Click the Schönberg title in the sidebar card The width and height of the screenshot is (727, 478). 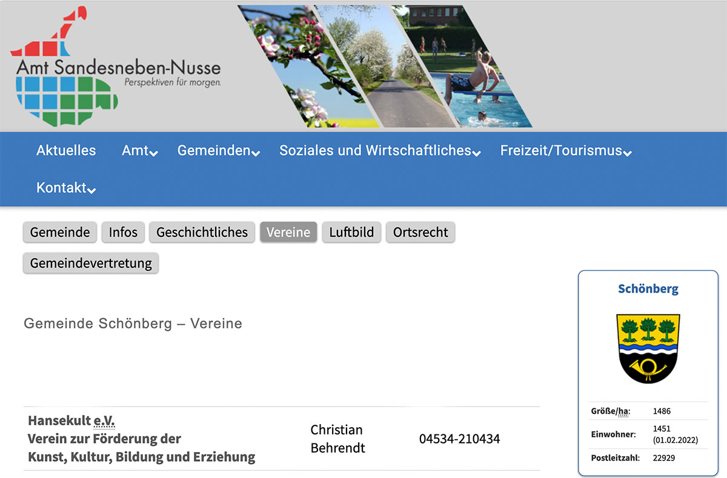click(648, 289)
